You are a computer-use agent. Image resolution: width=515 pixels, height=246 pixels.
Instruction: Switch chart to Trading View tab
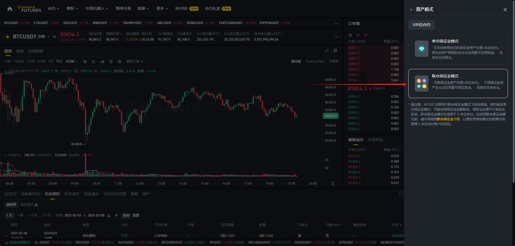(315, 61)
